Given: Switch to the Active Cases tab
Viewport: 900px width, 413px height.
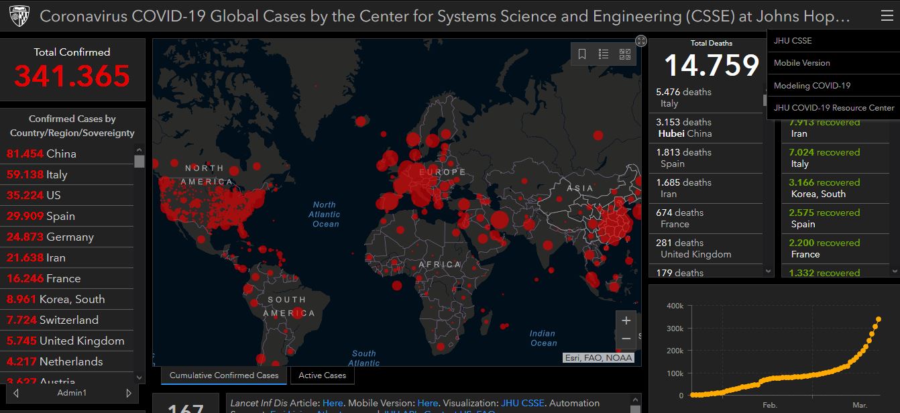Looking at the screenshot, I should click(x=322, y=375).
